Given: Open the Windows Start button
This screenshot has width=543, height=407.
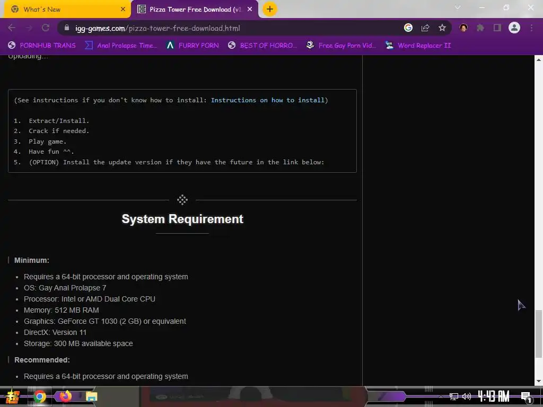Looking at the screenshot, I should (x=13, y=396).
